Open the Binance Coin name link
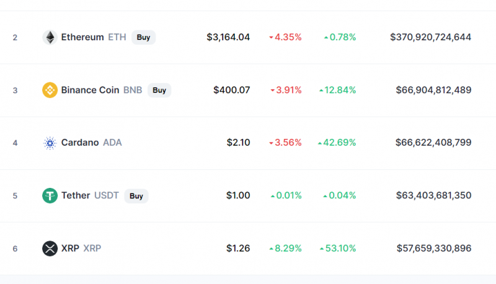The image size is (496, 284). click(x=90, y=90)
